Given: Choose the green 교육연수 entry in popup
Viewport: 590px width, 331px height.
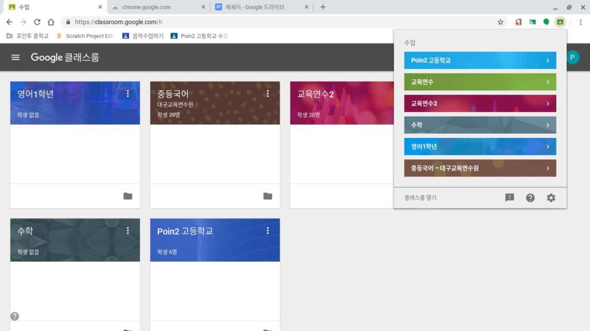Looking at the screenshot, I should (480, 82).
